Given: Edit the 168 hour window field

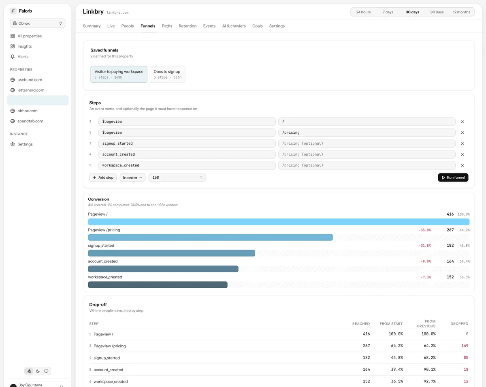Looking at the screenshot, I should [x=177, y=177].
